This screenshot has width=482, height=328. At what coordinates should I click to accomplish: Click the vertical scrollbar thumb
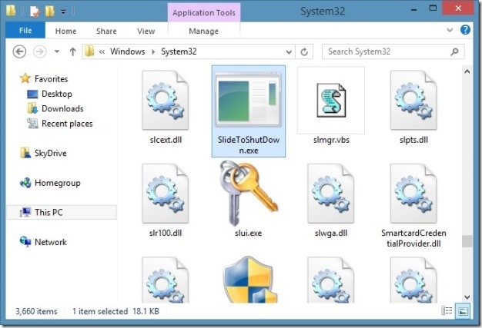pyautogui.click(x=467, y=241)
